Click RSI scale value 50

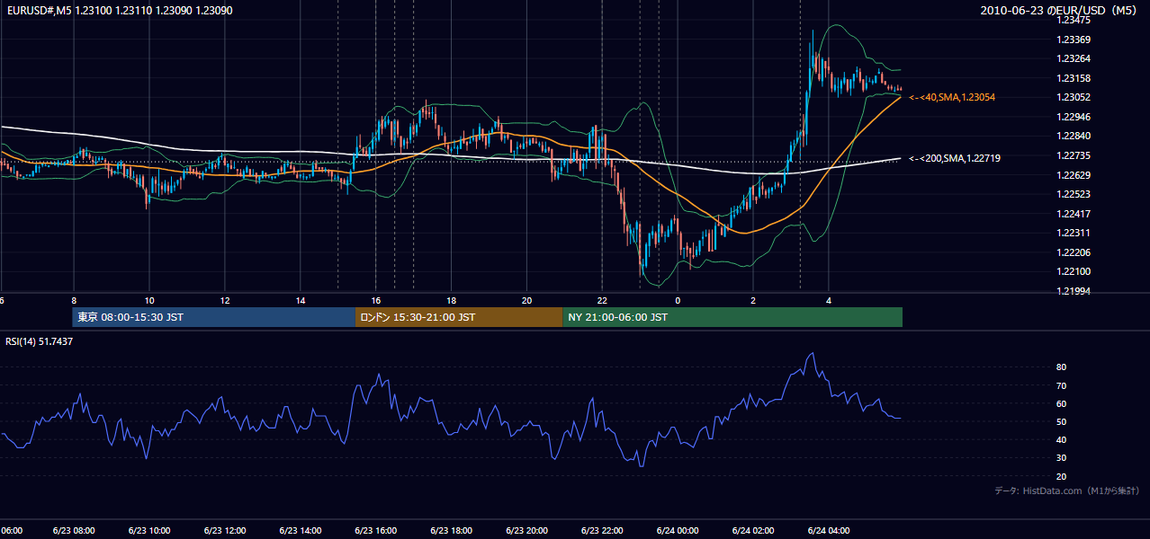click(1062, 421)
